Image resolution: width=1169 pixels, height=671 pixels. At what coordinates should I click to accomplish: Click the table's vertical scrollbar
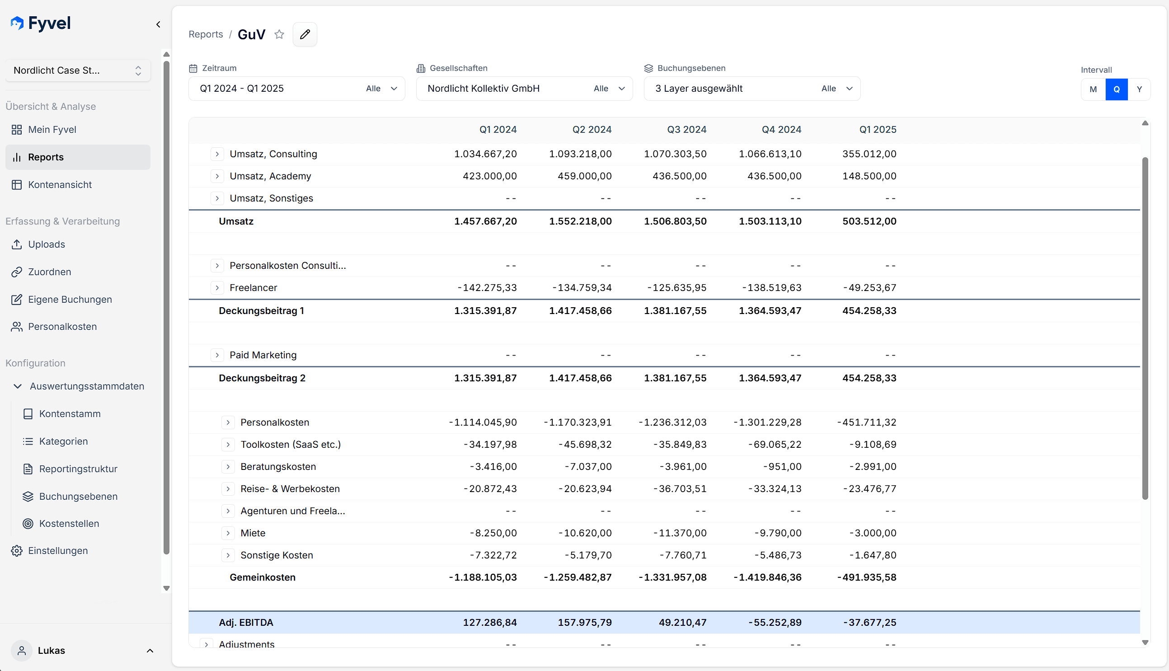click(x=1145, y=328)
